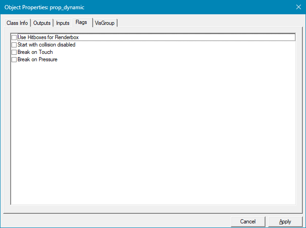306x228 pixels.
Task: Open the Outputs tab
Action: 41,23
